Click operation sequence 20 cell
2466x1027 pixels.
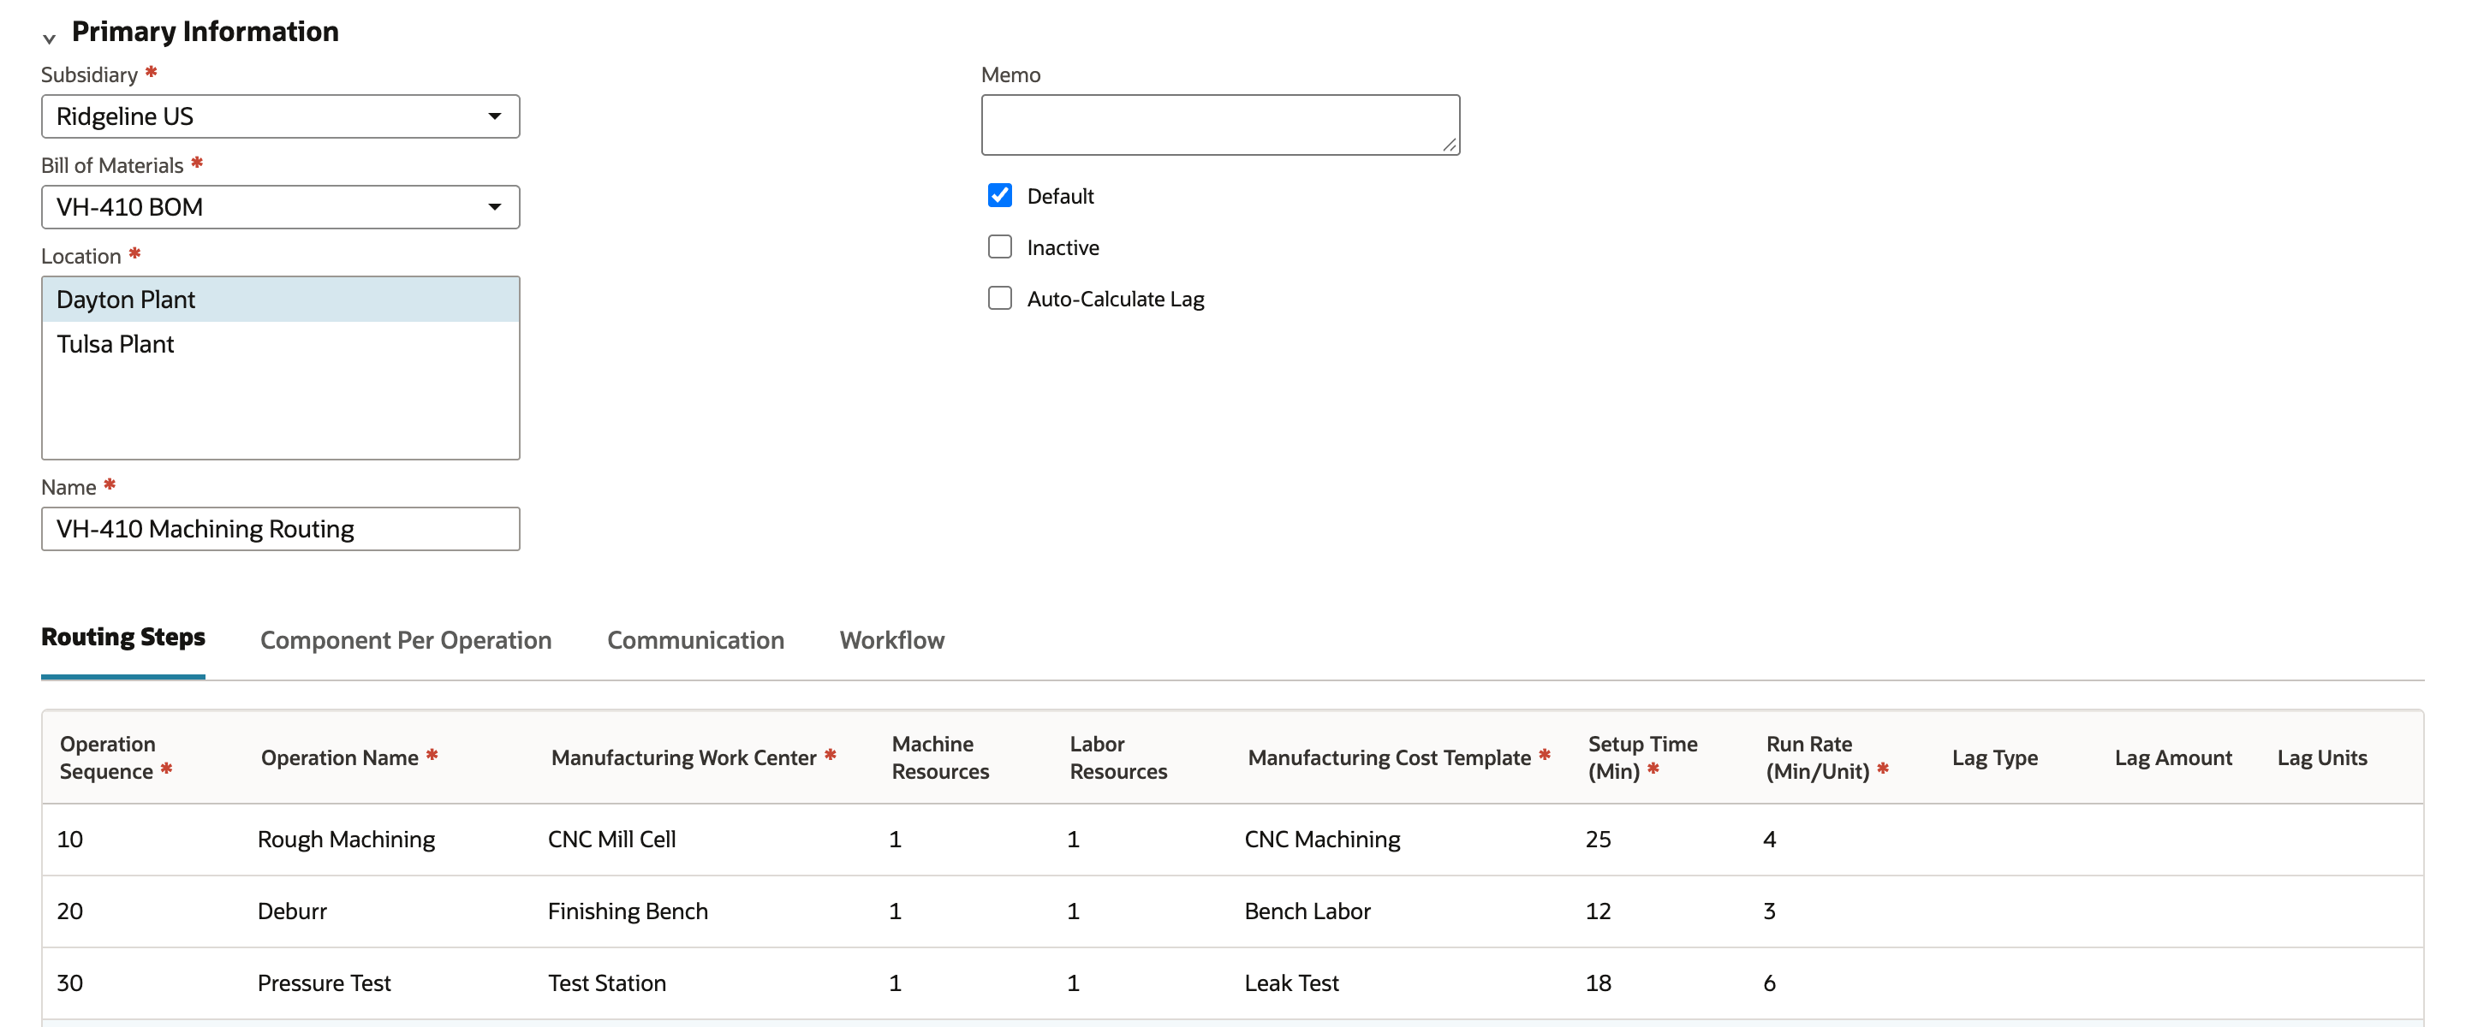(70, 911)
